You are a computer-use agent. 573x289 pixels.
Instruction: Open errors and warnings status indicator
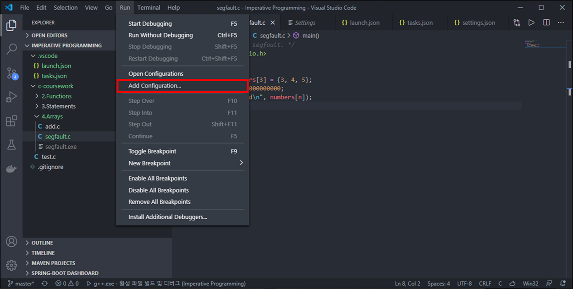pyautogui.click(x=67, y=283)
